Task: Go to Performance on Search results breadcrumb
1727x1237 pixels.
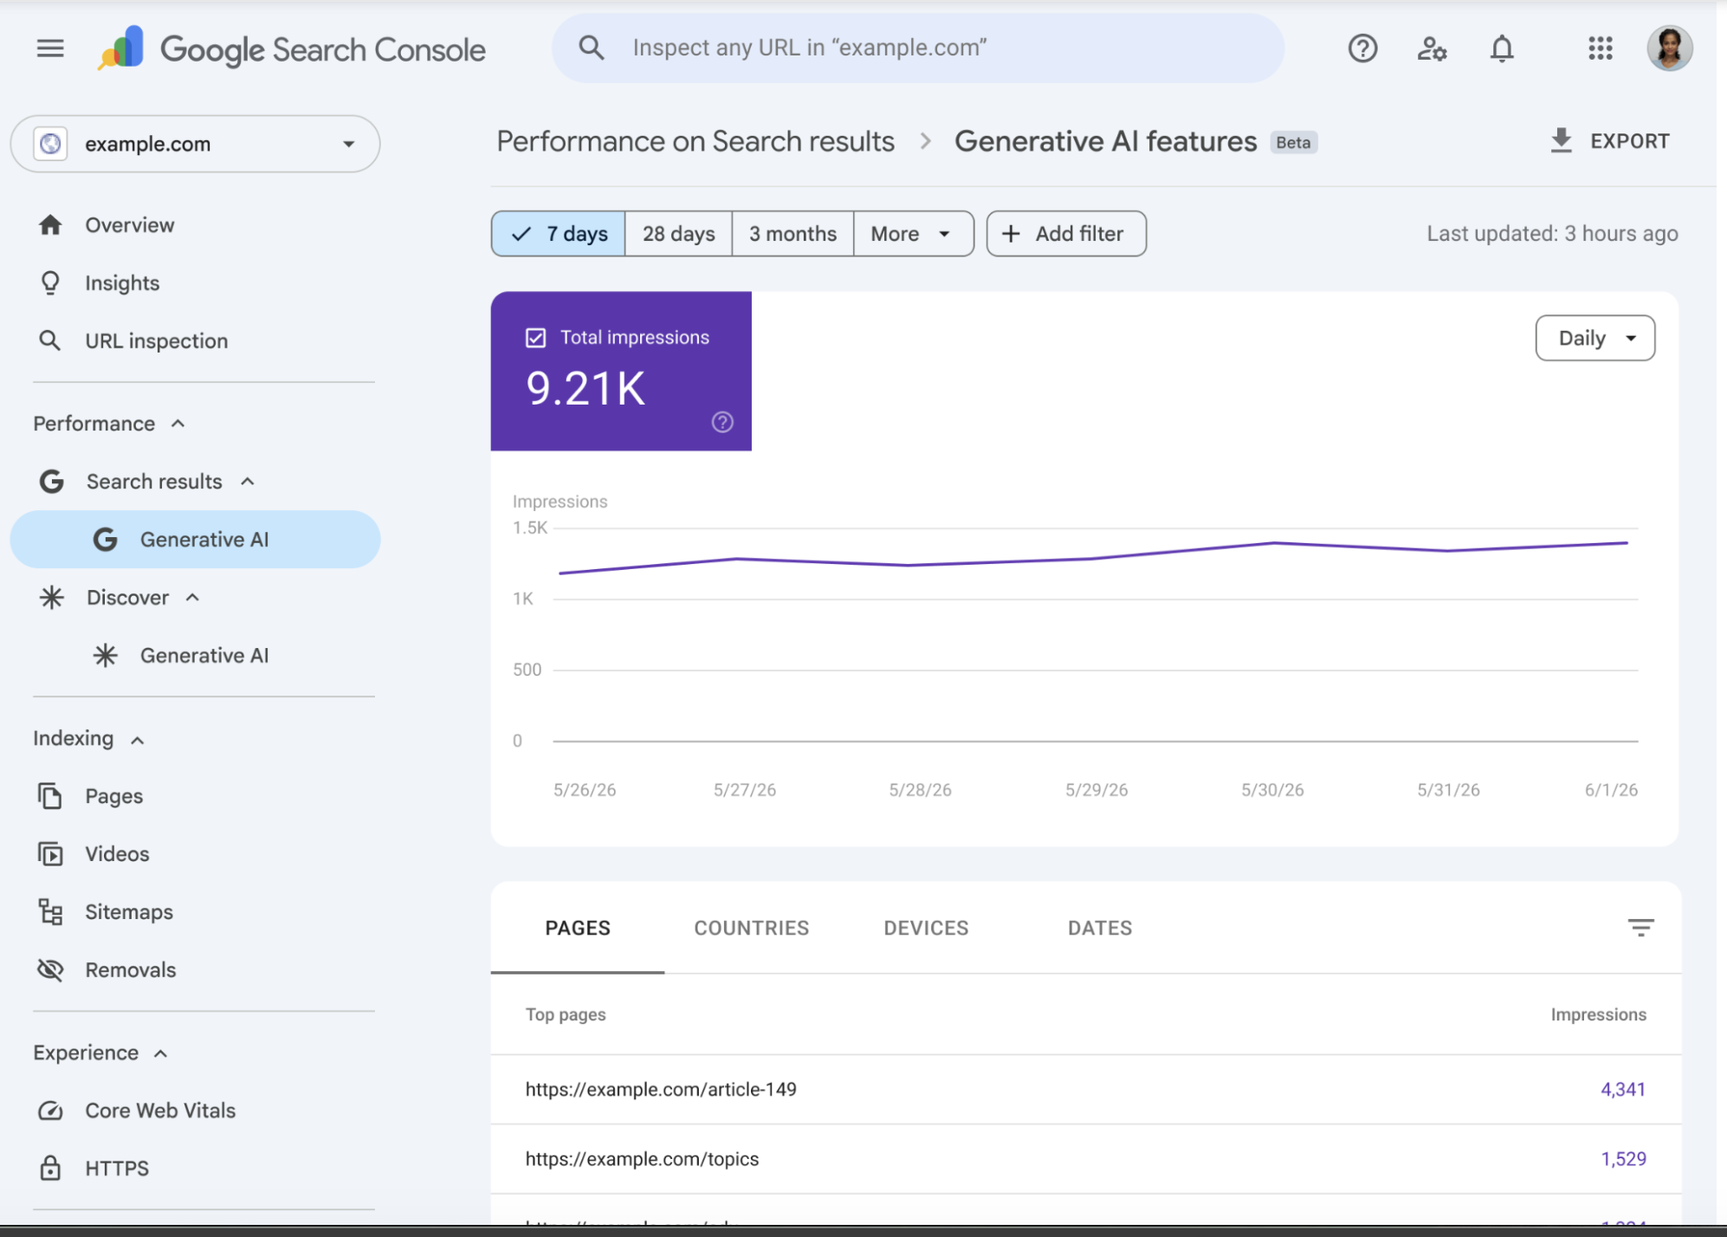Action: pyautogui.click(x=695, y=141)
